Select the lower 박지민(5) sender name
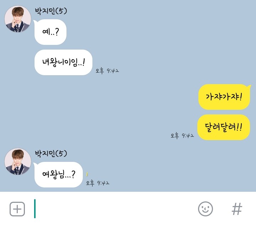Viewport: 256px width, 226px height. (x=51, y=154)
